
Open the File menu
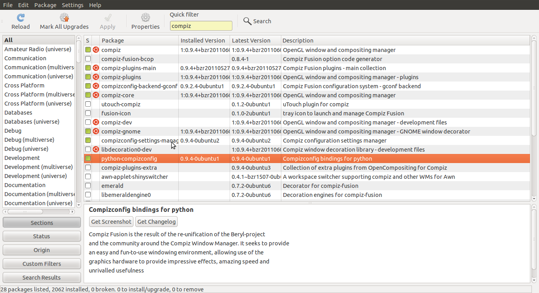8,5
